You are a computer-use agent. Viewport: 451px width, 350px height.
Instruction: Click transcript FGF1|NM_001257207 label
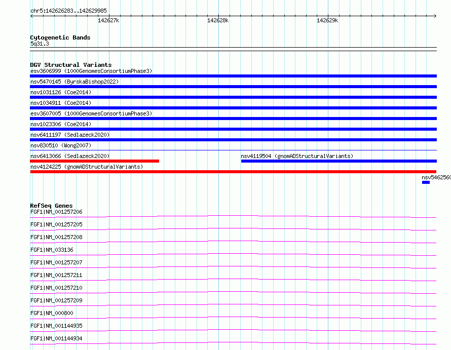click(56, 262)
